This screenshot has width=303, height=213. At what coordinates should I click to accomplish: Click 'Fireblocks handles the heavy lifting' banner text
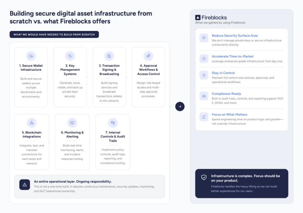244,189
